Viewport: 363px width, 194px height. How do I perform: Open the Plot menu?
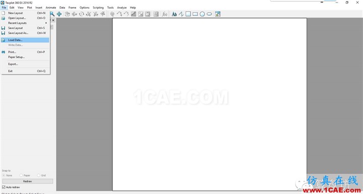(x=29, y=8)
